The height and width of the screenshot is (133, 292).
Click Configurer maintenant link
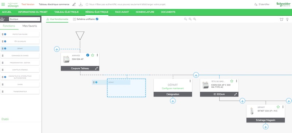coord(173,88)
